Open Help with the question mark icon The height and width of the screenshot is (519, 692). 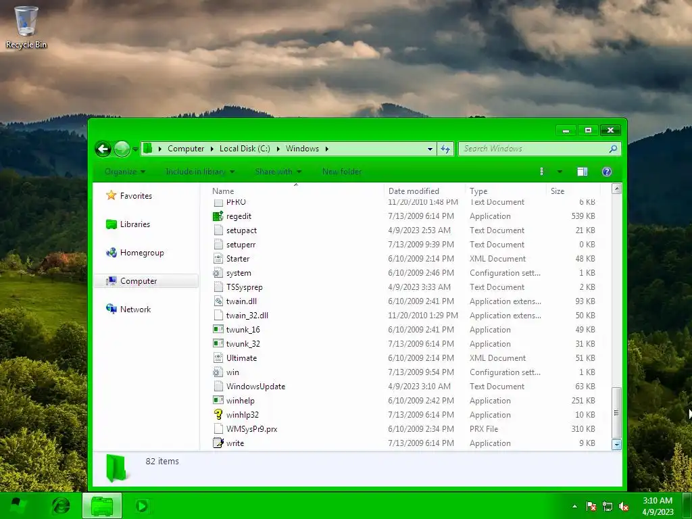607,172
